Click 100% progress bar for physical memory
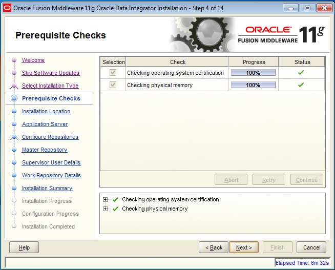The height and width of the screenshot is (270, 335). point(253,85)
